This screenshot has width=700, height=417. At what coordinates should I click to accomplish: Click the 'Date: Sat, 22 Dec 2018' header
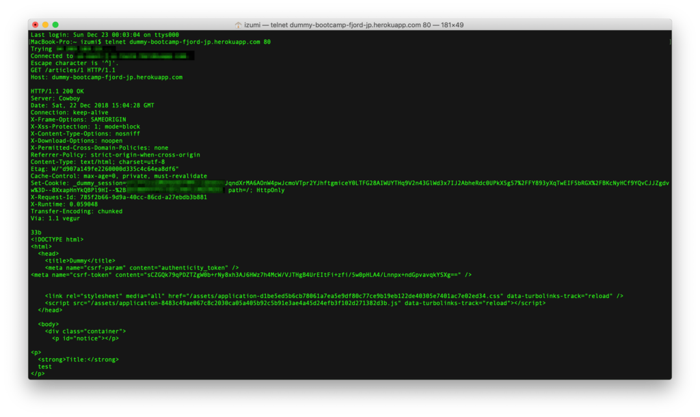point(92,105)
